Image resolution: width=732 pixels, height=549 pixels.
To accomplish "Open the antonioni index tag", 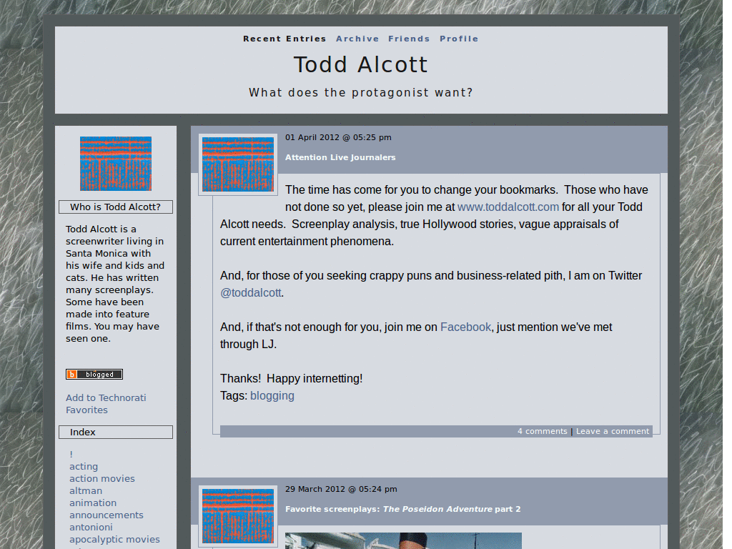I will pyautogui.click(x=91, y=527).
